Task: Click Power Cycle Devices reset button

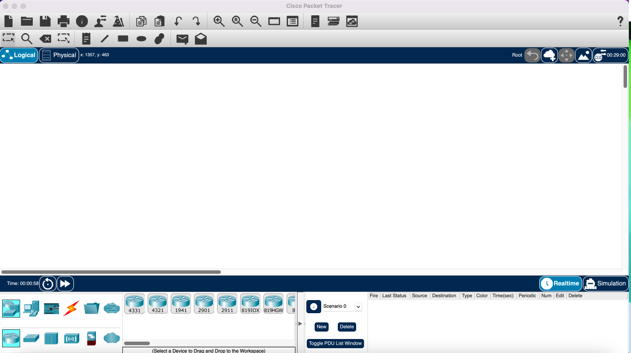Action: (48, 283)
